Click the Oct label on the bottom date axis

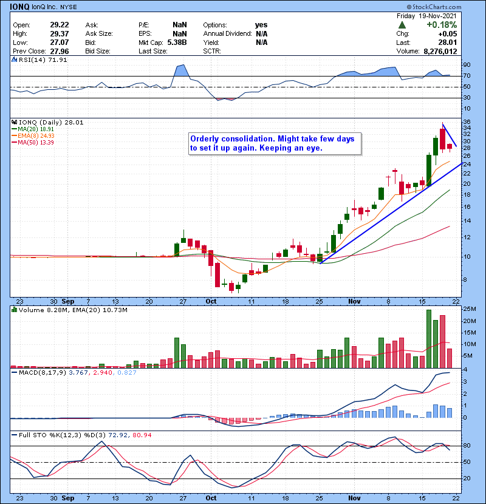click(x=211, y=498)
